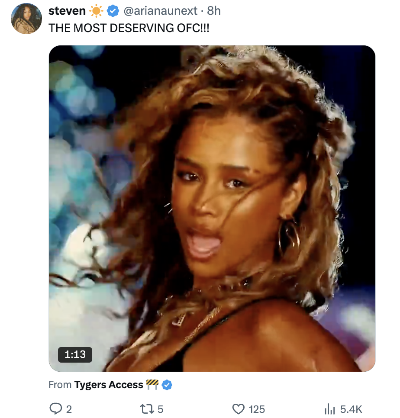
Task: Repost the tweet using the retweet icon
Action: [146, 409]
